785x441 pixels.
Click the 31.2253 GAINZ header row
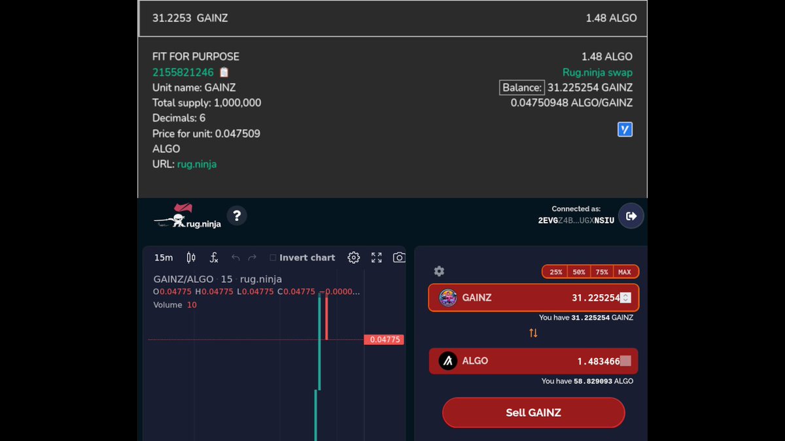point(392,18)
